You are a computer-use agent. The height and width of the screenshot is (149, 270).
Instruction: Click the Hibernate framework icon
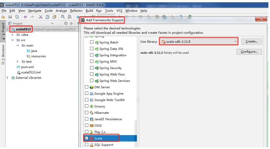coord(92,113)
